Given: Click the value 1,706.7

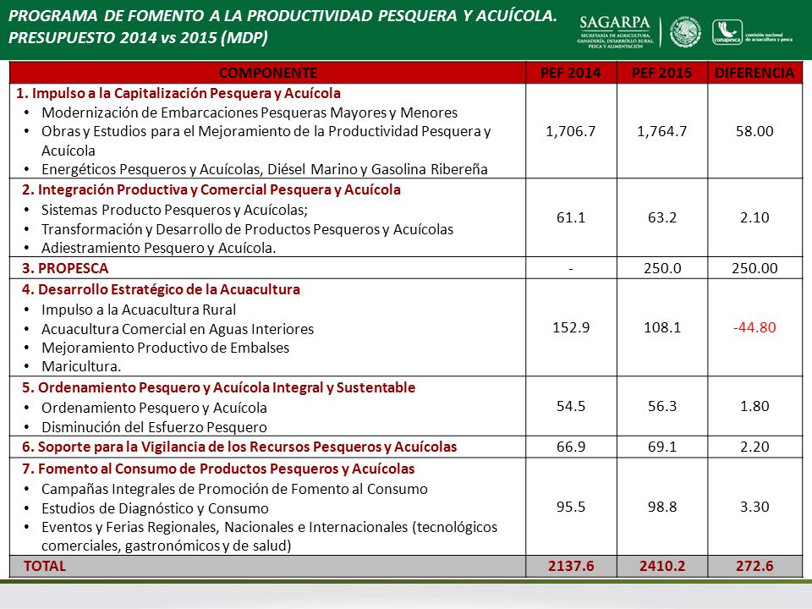Looking at the screenshot, I should 571,132.
